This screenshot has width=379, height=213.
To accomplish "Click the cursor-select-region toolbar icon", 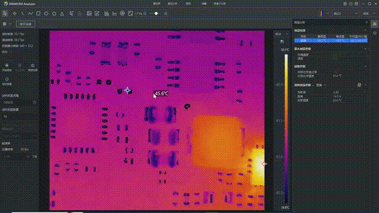I will [71, 14].
